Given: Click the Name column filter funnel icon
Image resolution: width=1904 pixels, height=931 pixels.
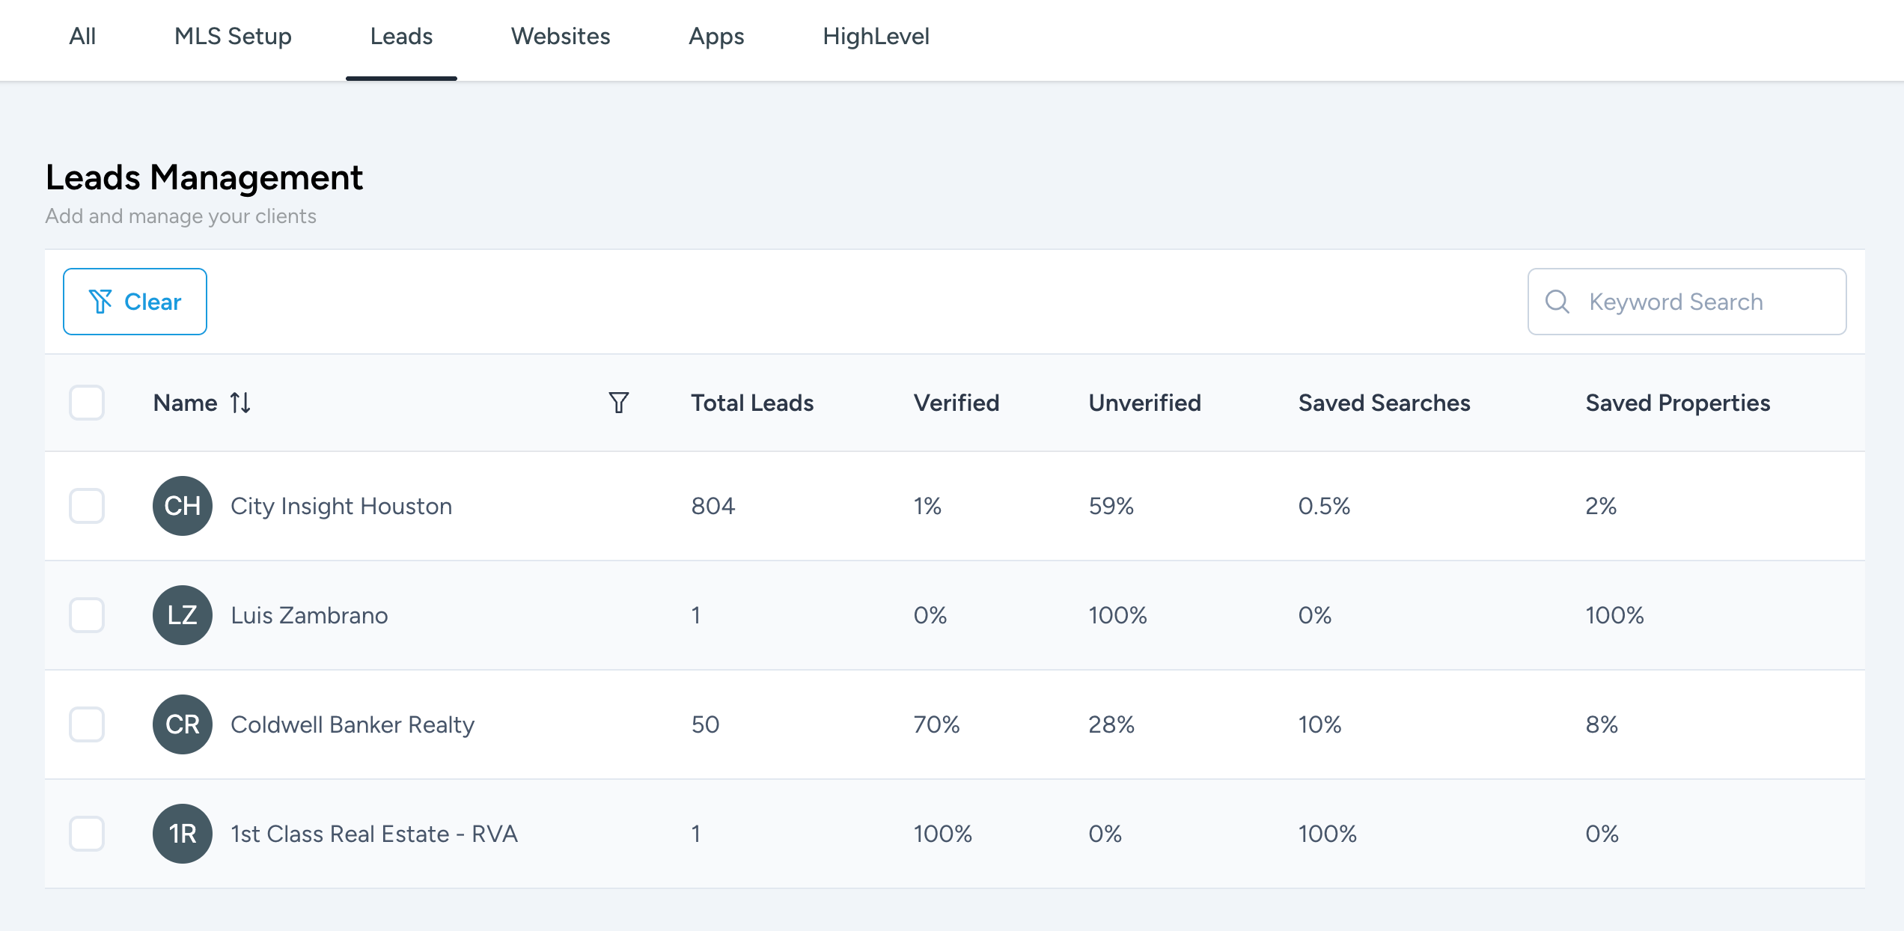Looking at the screenshot, I should [618, 403].
